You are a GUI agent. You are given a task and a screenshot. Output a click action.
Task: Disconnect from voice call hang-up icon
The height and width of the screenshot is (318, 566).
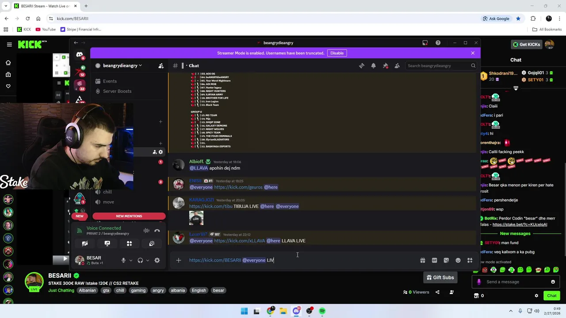157,231
